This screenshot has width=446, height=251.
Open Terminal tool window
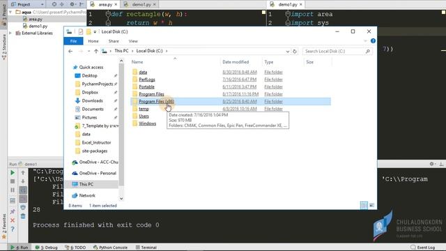tap(146, 248)
